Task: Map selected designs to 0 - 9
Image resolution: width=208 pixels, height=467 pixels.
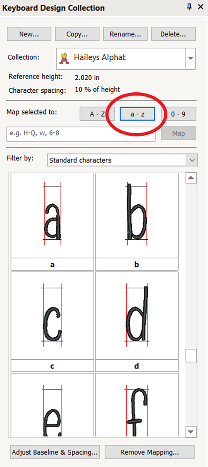Action: 178,114
